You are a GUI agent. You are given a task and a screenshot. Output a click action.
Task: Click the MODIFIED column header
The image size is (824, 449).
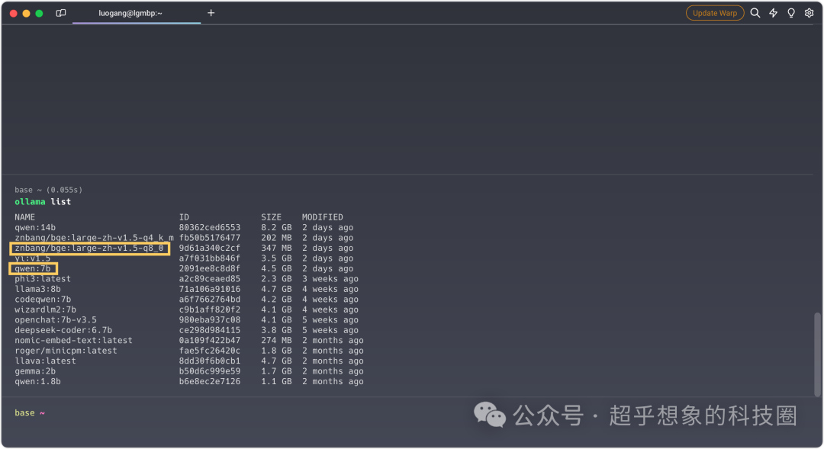click(x=322, y=217)
